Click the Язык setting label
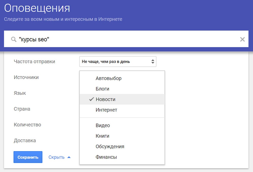 [x=20, y=93]
